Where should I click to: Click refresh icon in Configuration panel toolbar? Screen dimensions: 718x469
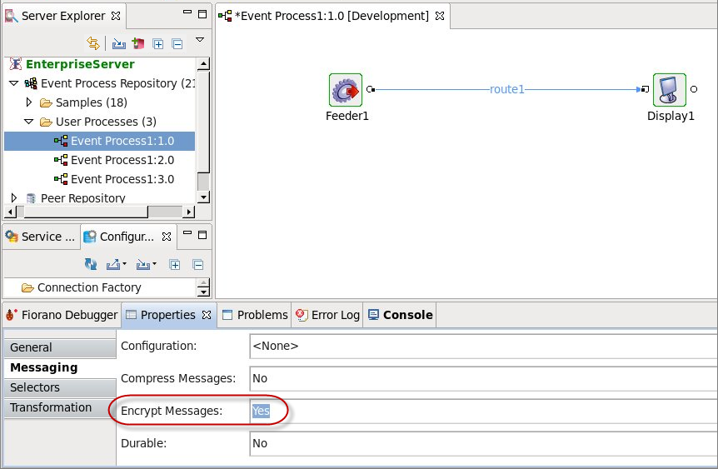coord(91,264)
